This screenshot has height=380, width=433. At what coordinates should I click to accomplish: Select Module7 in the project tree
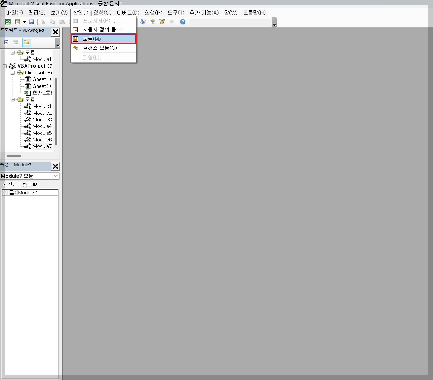(38, 146)
